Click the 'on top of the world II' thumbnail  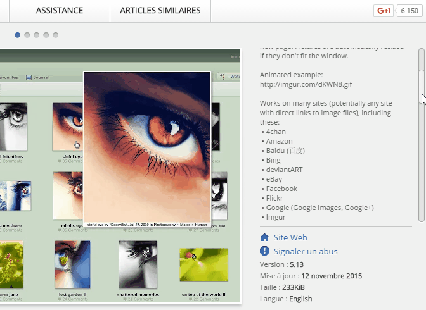pos(203,264)
